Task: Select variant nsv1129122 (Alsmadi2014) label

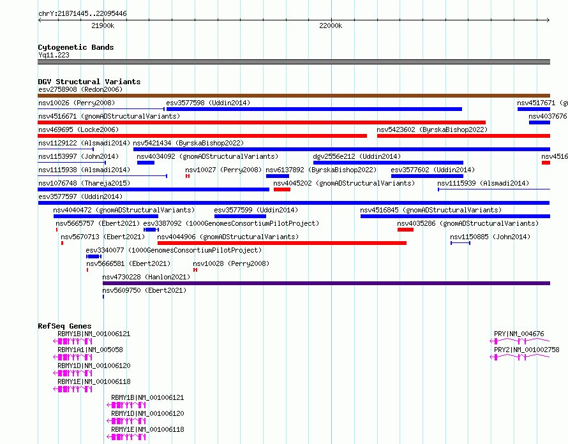Action: click(x=84, y=143)
